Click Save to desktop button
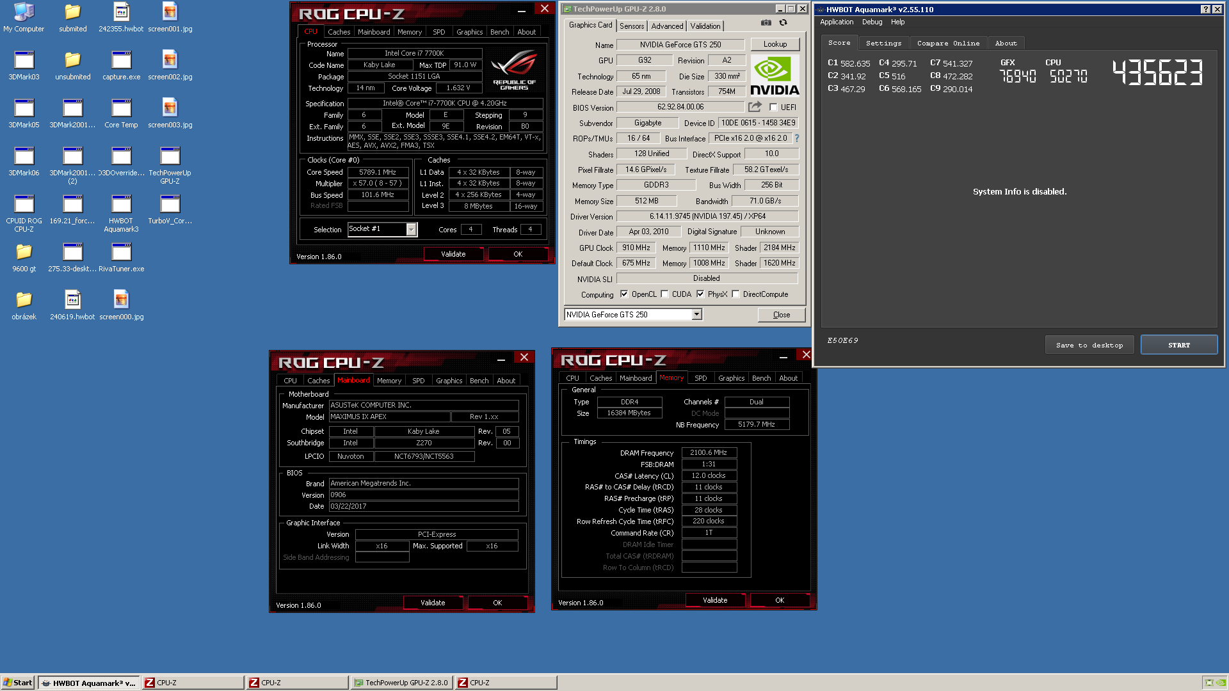1229x691 pixels. [1089, 345]
